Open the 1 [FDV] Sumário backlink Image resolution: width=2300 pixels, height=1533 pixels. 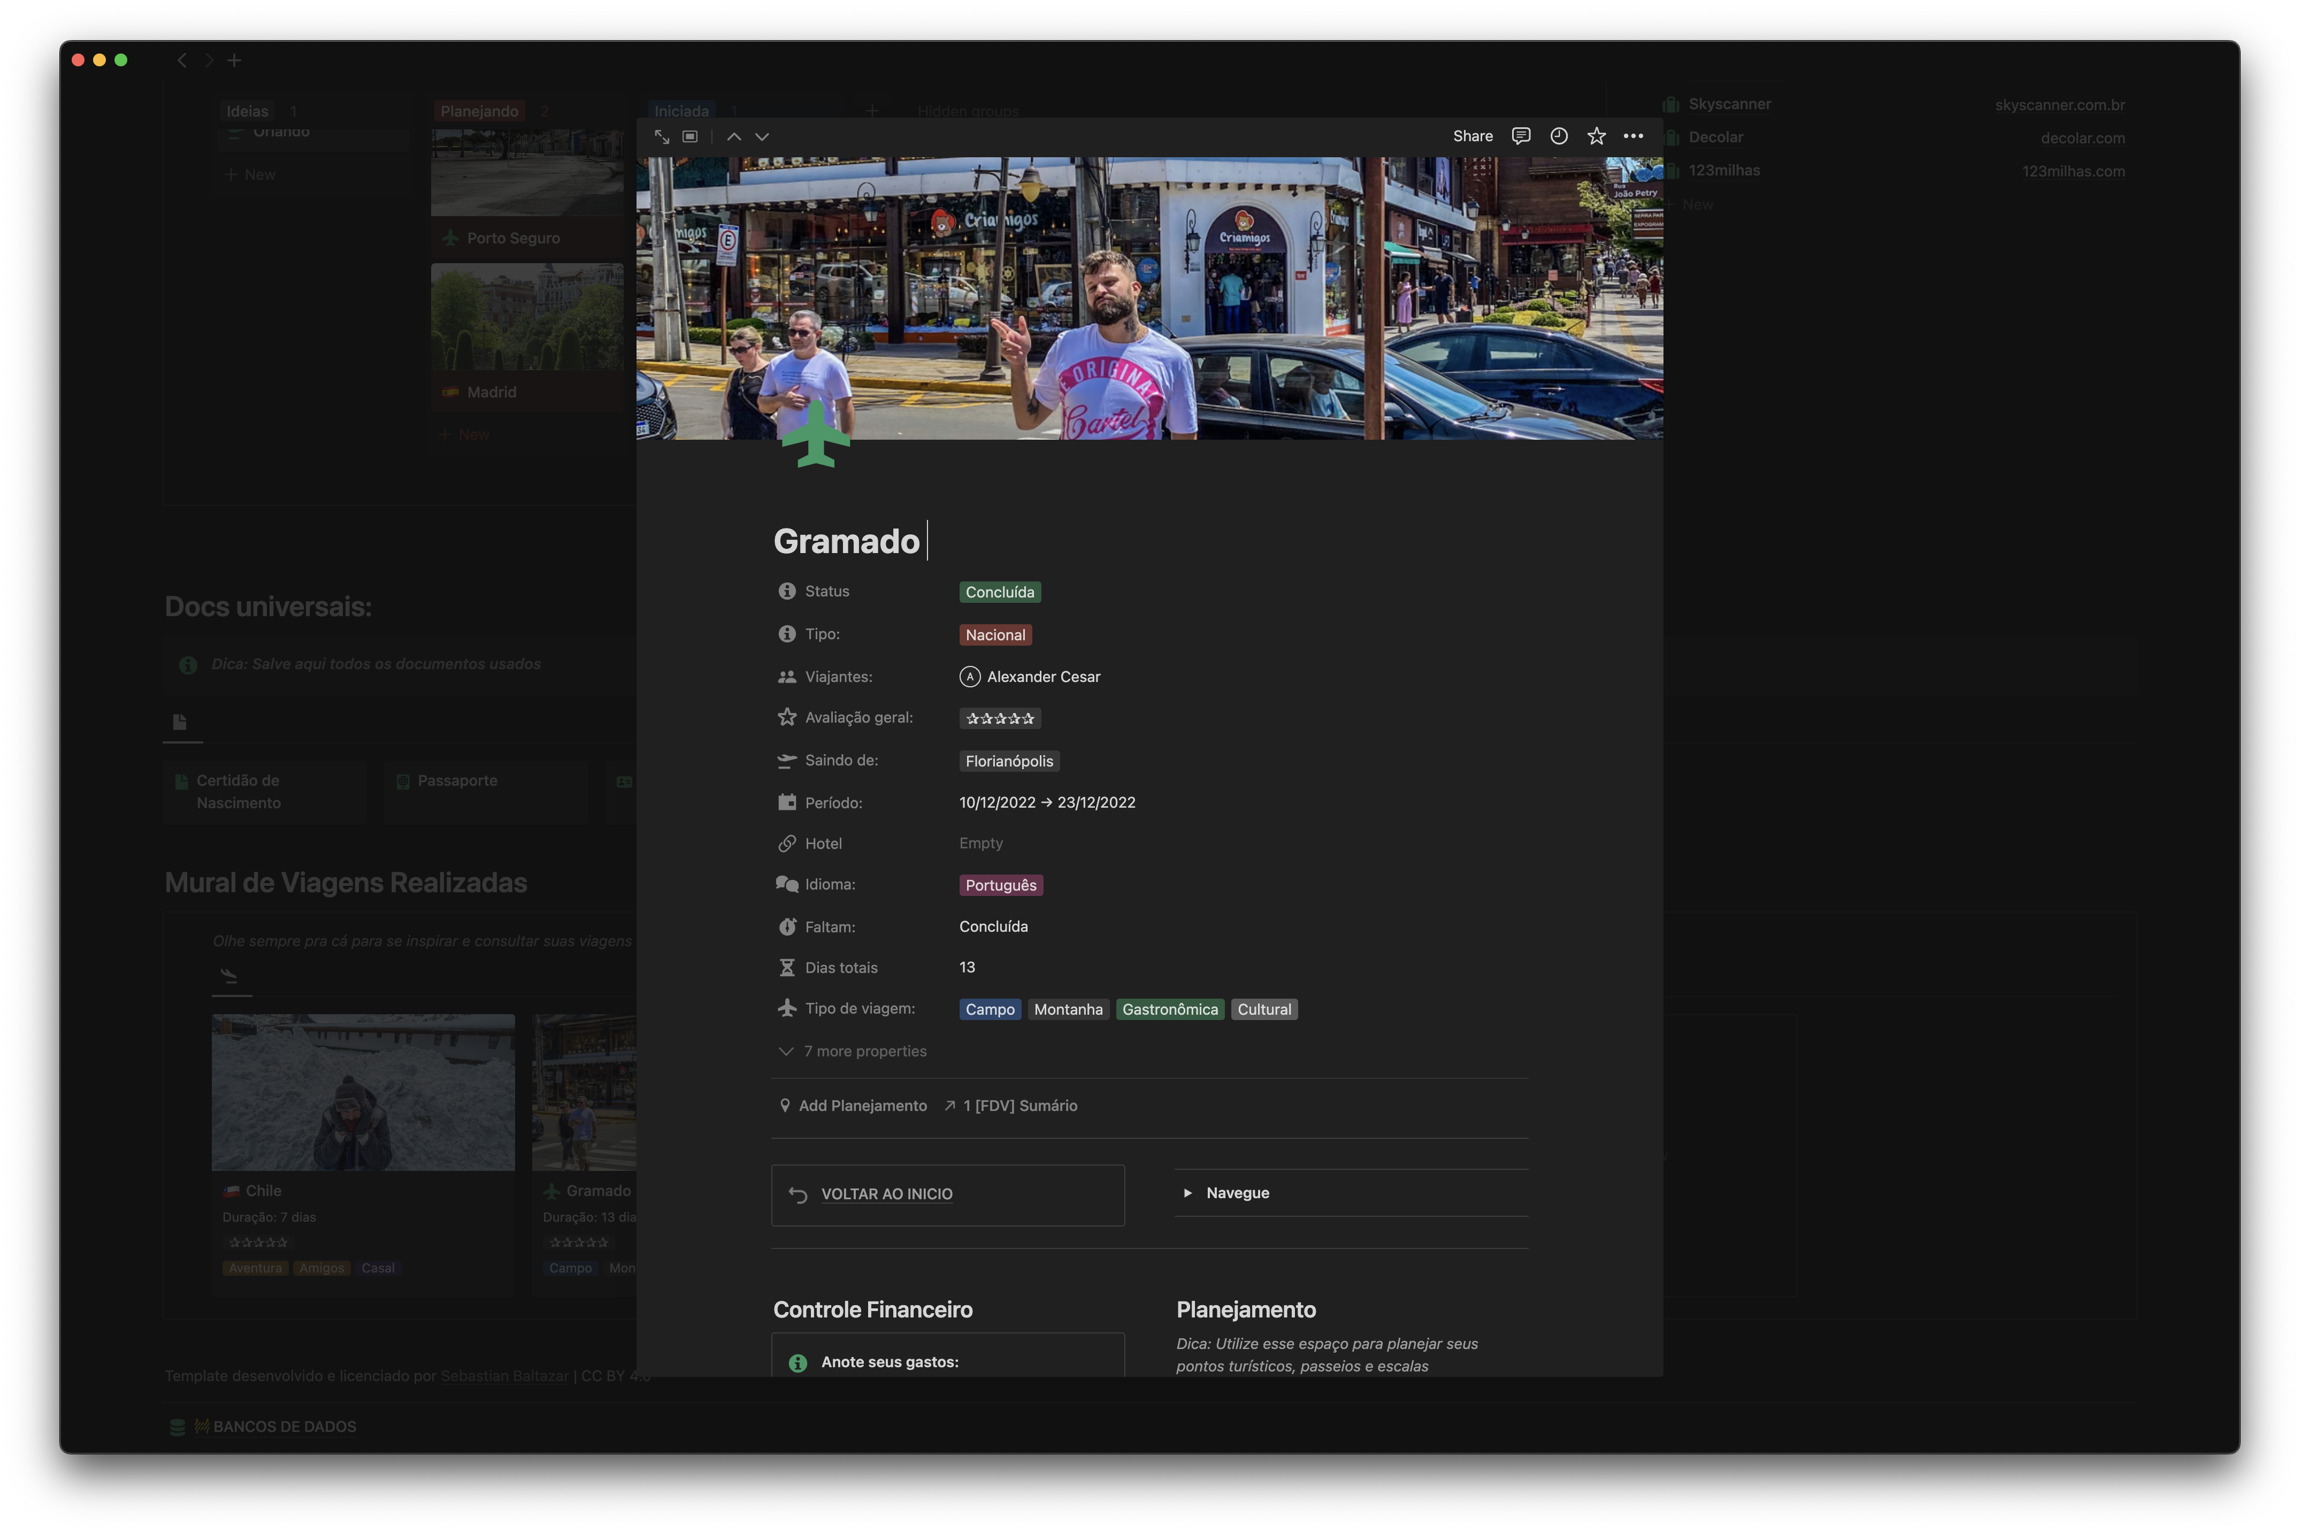[x=1011, y=1106]
